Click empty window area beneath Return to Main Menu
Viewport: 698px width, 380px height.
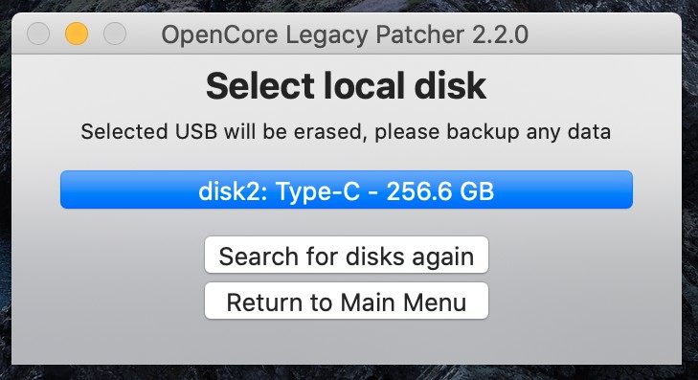click(x=347, y=342)
